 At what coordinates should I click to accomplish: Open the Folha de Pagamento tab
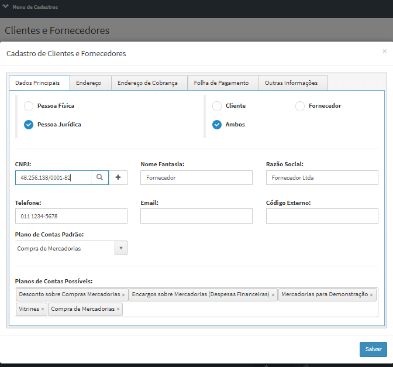click(x=223, y=83)
